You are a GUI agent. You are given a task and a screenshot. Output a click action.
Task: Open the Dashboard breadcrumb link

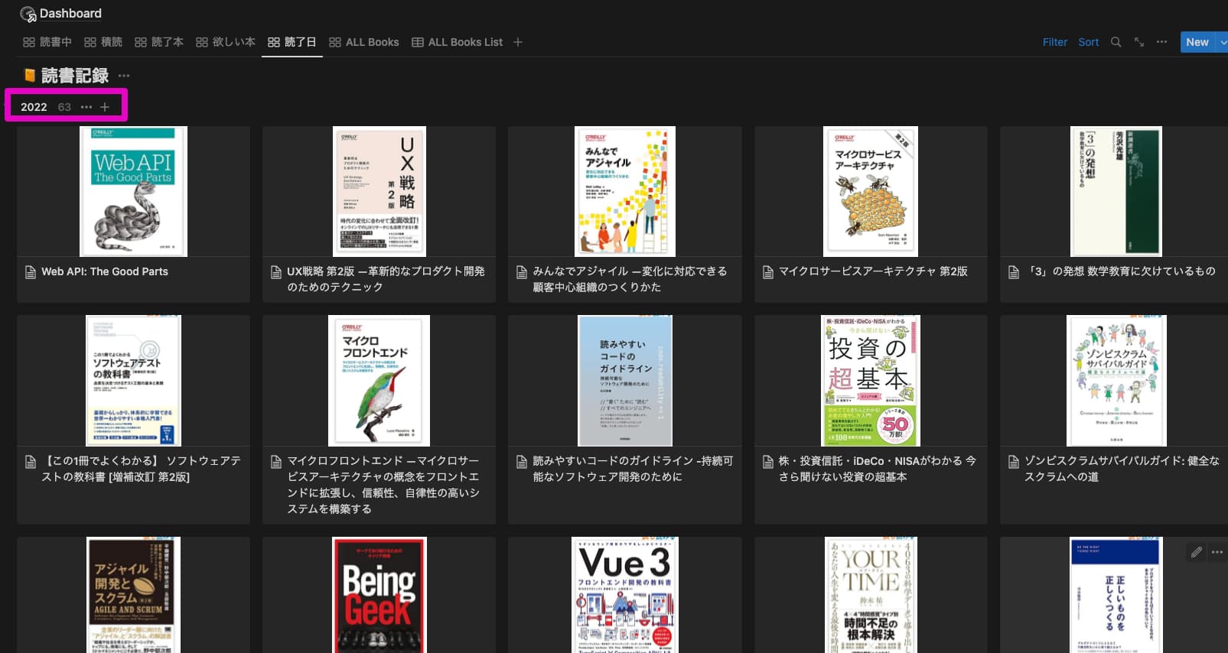tap(70, 14)
